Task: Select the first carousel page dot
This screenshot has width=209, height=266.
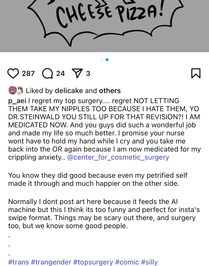Action: click(x=102, y=60)
